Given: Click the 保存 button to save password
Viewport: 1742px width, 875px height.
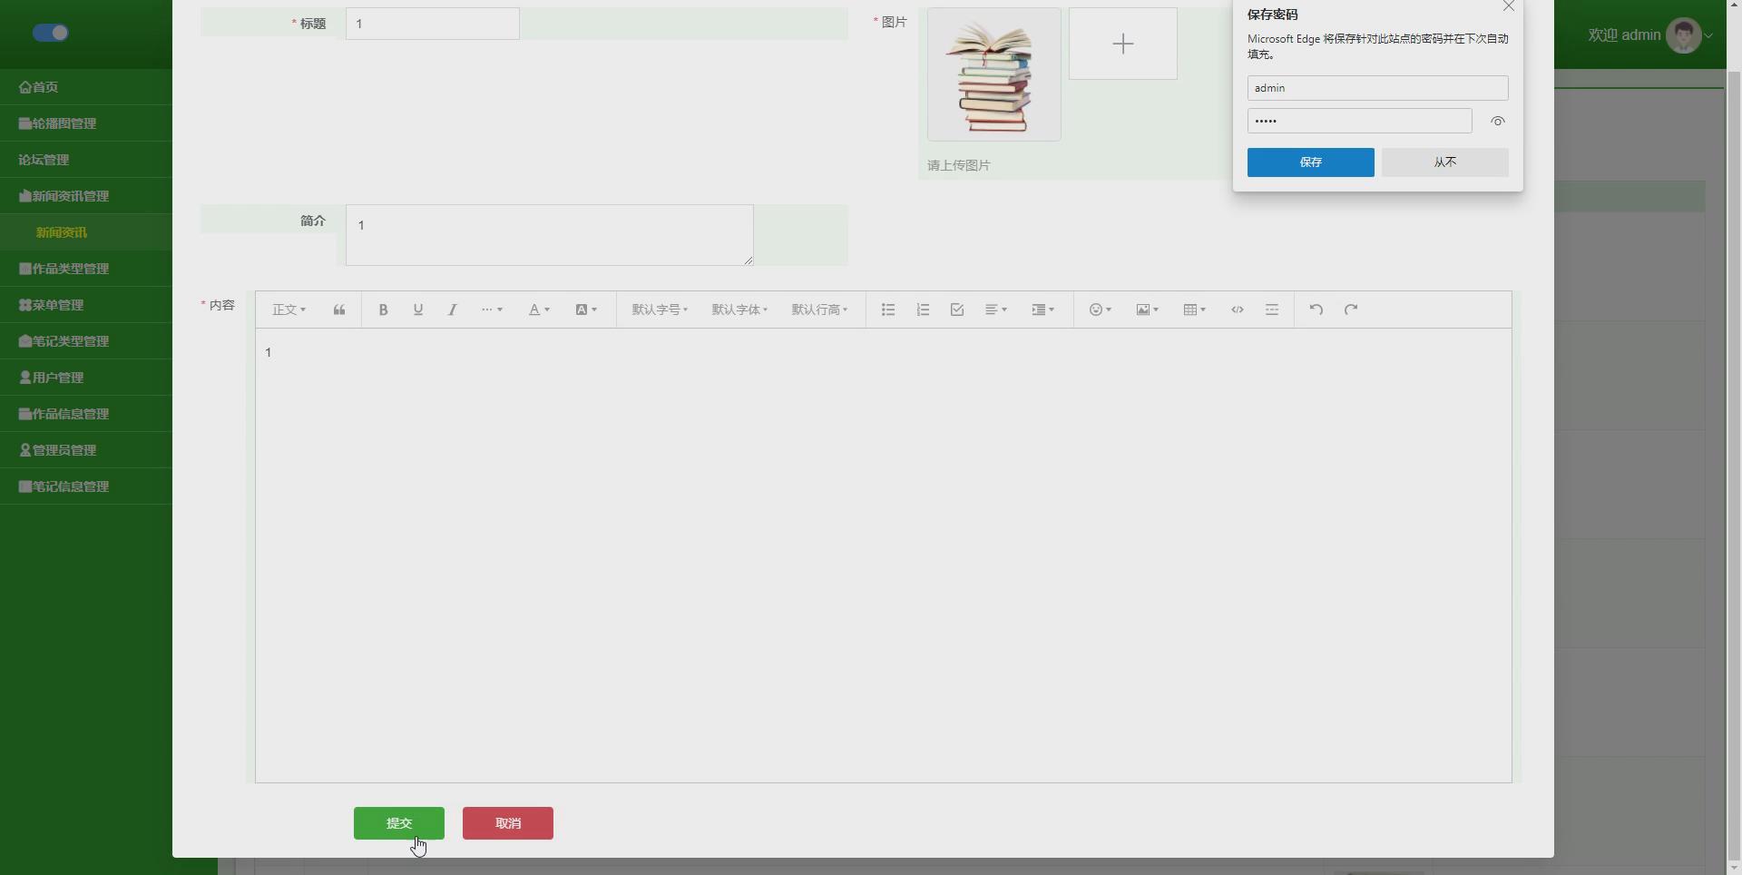Looking at the screenshot, I should click(x=1310, y=162).
